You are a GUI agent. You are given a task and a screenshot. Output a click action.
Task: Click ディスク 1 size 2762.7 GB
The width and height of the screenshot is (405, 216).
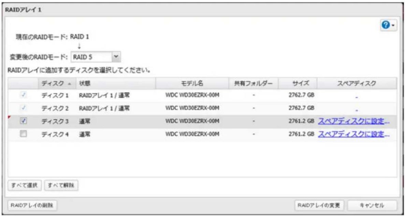point(301,95)
